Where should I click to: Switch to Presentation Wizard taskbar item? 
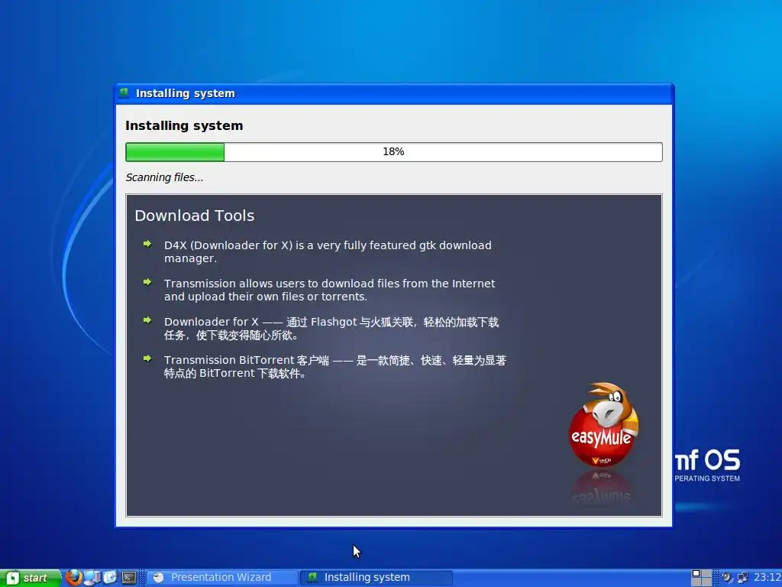tap(222, 578)
